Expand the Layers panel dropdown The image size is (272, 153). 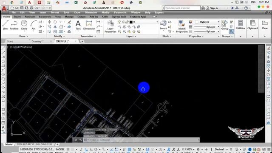pos(131,36)
